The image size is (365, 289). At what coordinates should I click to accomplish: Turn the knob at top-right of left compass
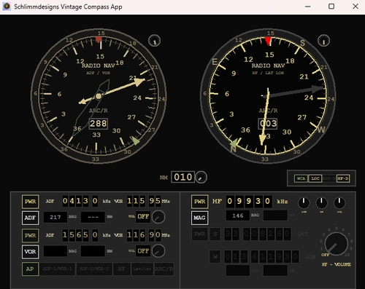[154, 41]
